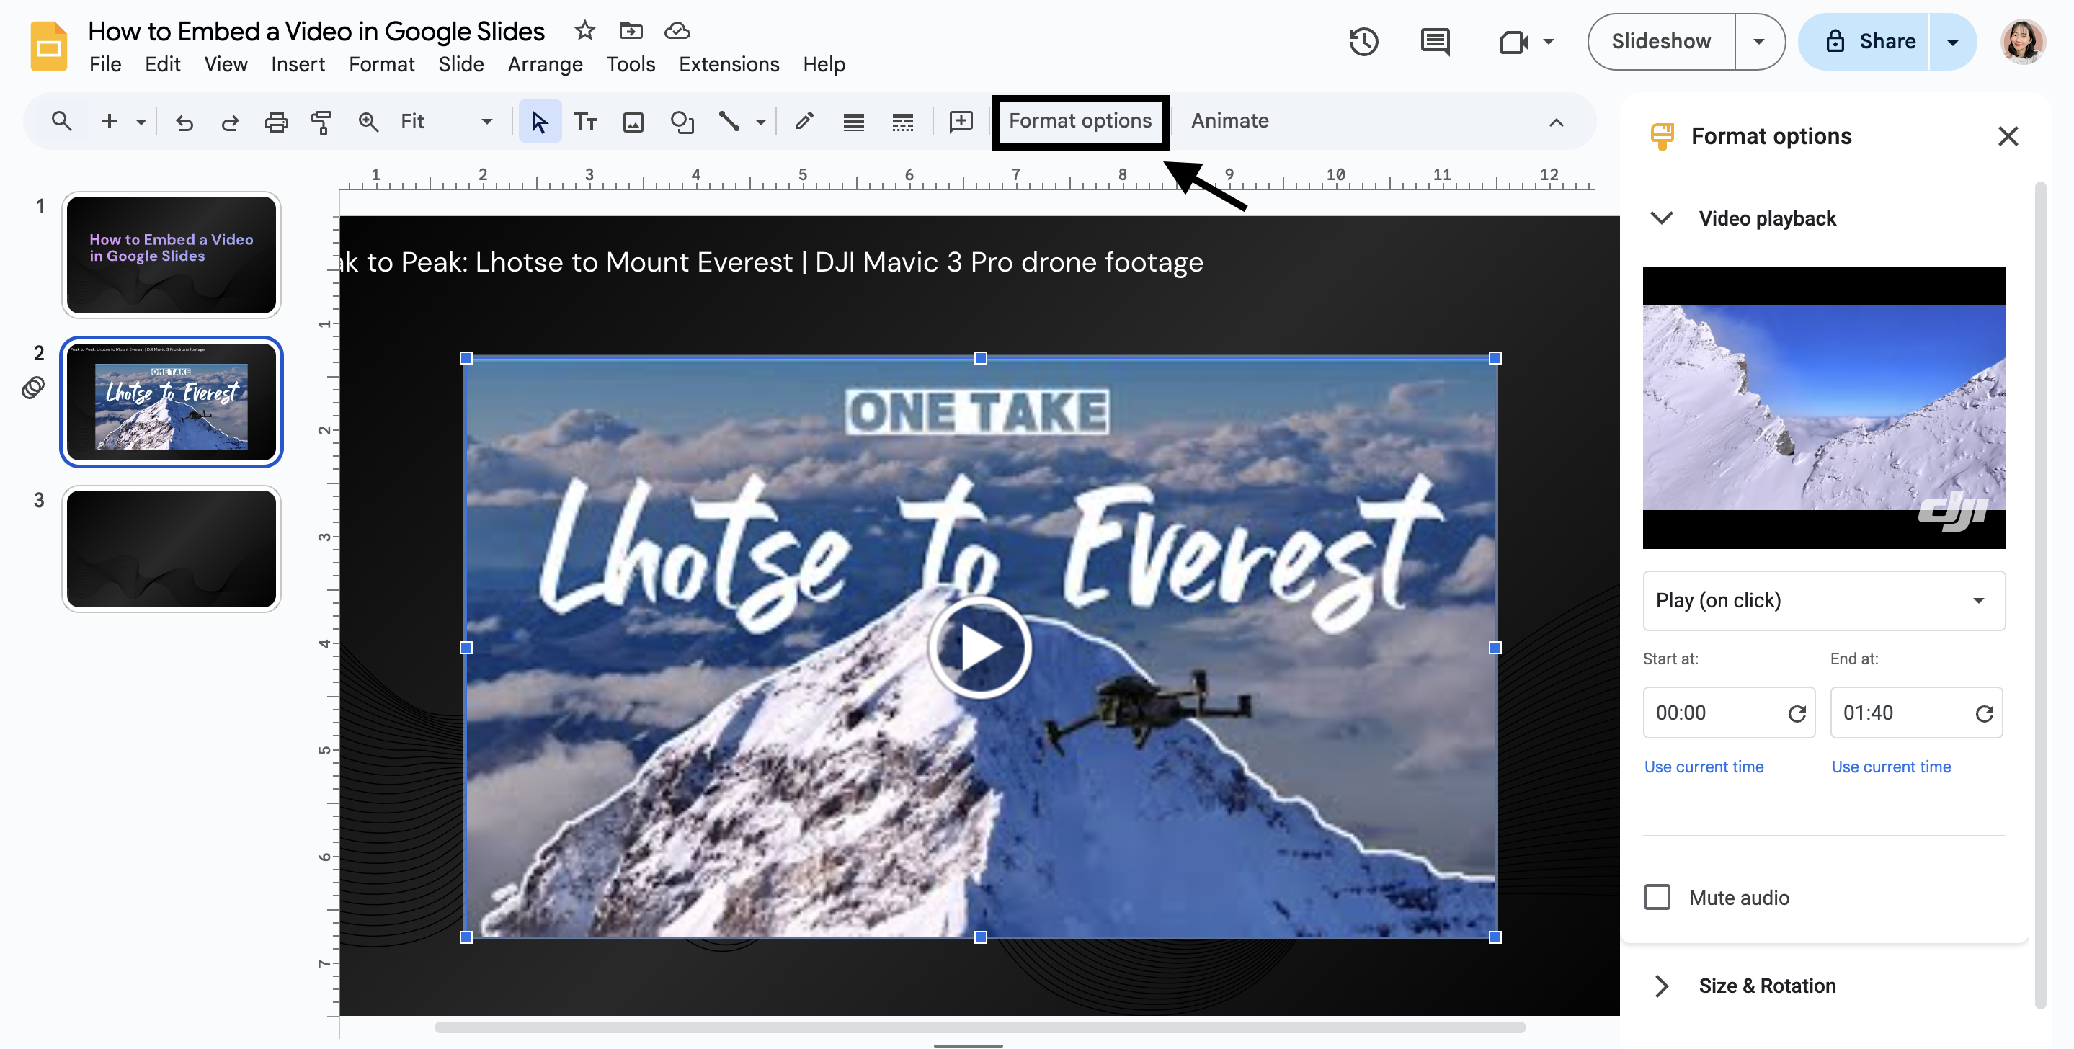
Task: Open the Arrange menu
Action: pos(545,64)
